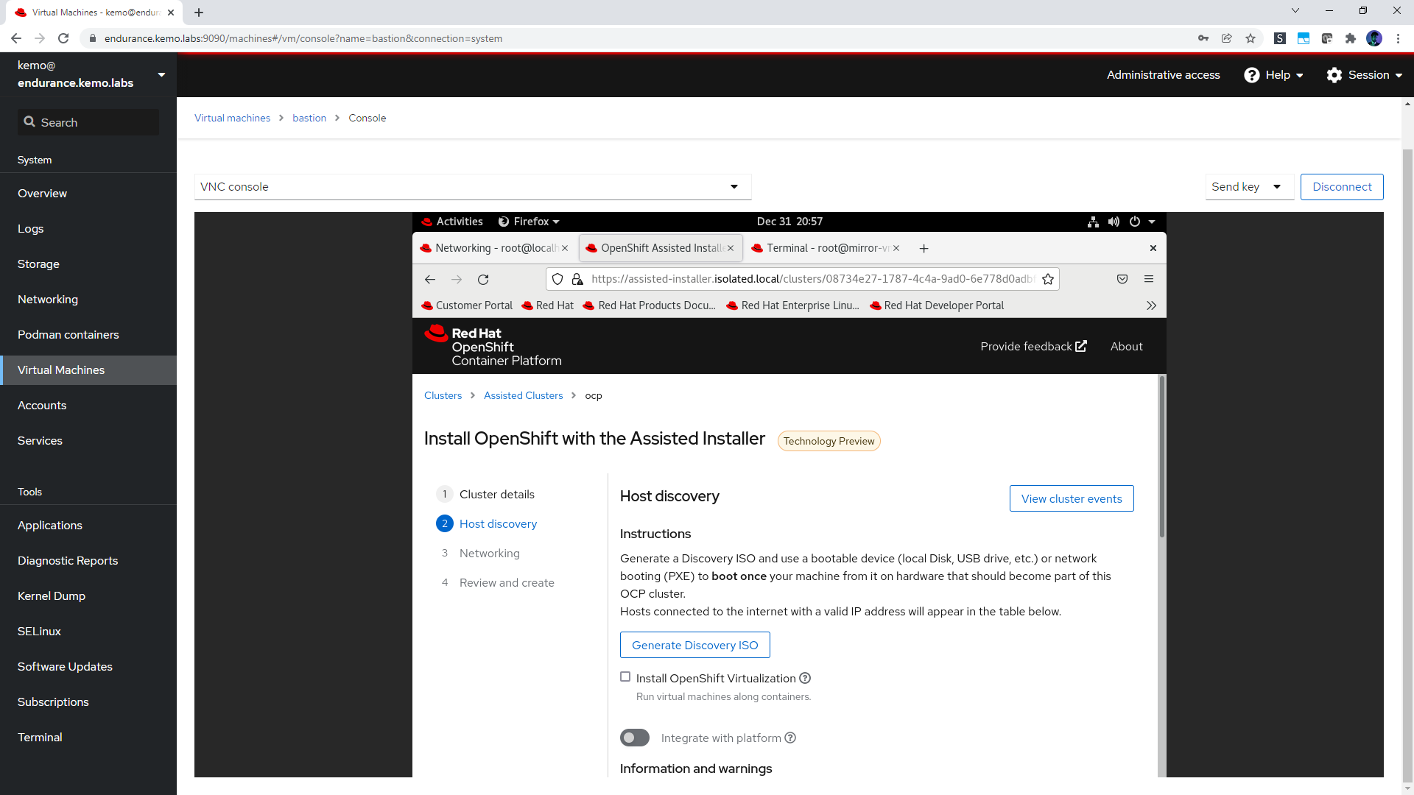Click View cluster events button

pyautogui.click(x=1071, y=498)
